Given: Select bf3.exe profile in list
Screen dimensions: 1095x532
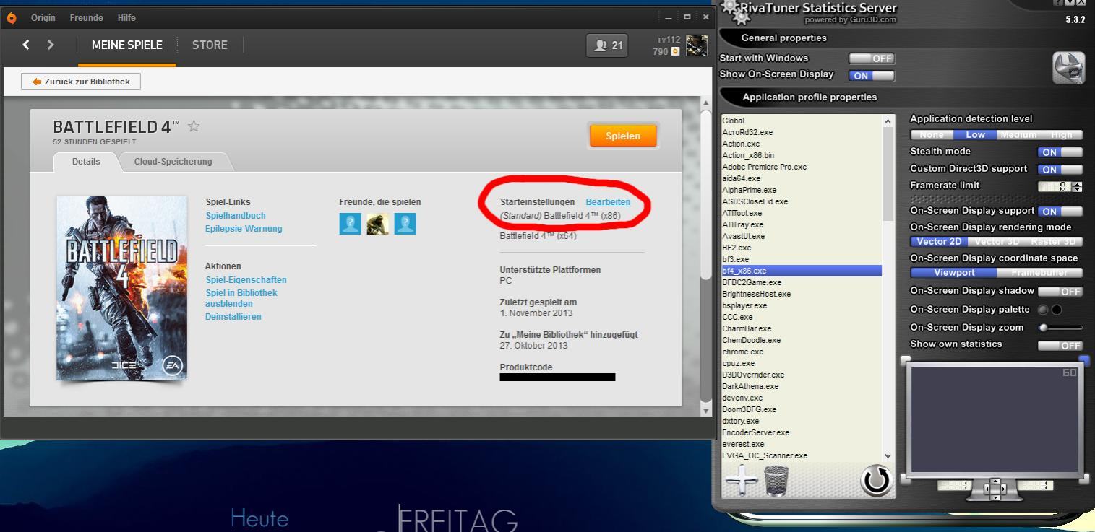Looking at the screenshot, I should pyautogui.click(x=802, y=259).
